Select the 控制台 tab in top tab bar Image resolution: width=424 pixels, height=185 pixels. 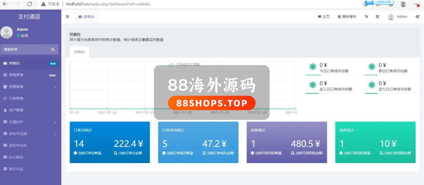coord(86,17)
